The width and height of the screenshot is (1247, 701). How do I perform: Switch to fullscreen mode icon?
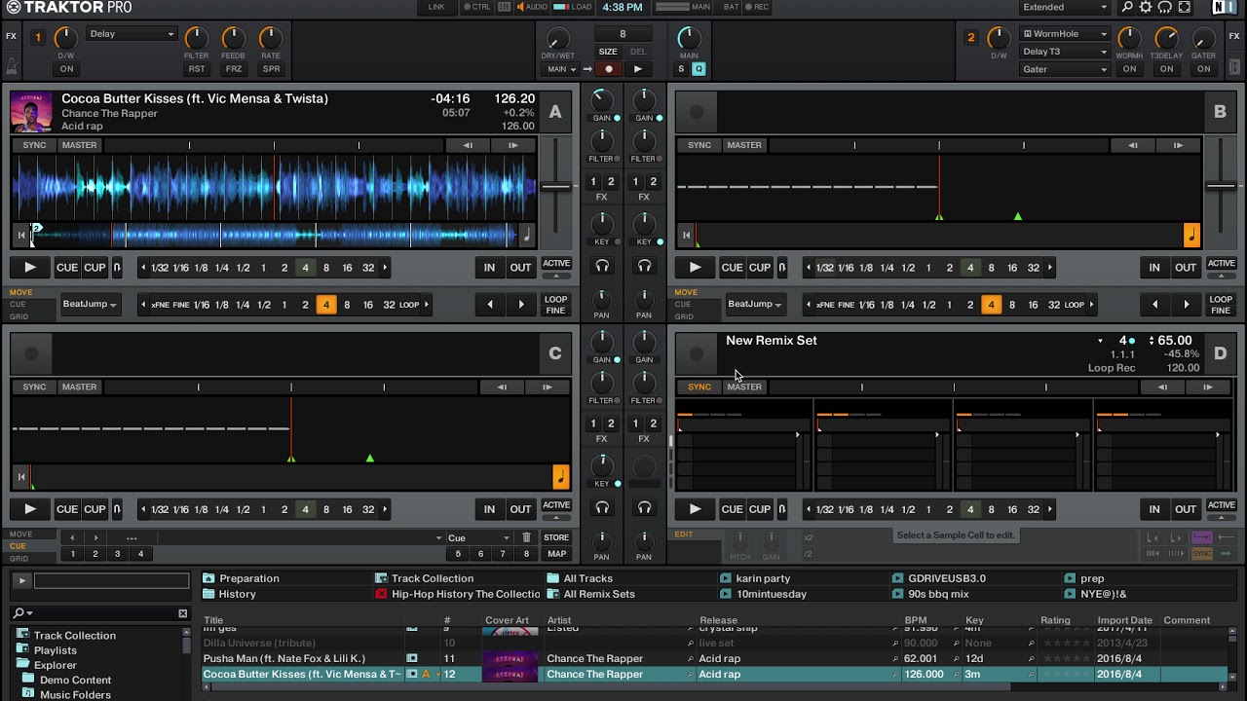[x=1185, y=7]
